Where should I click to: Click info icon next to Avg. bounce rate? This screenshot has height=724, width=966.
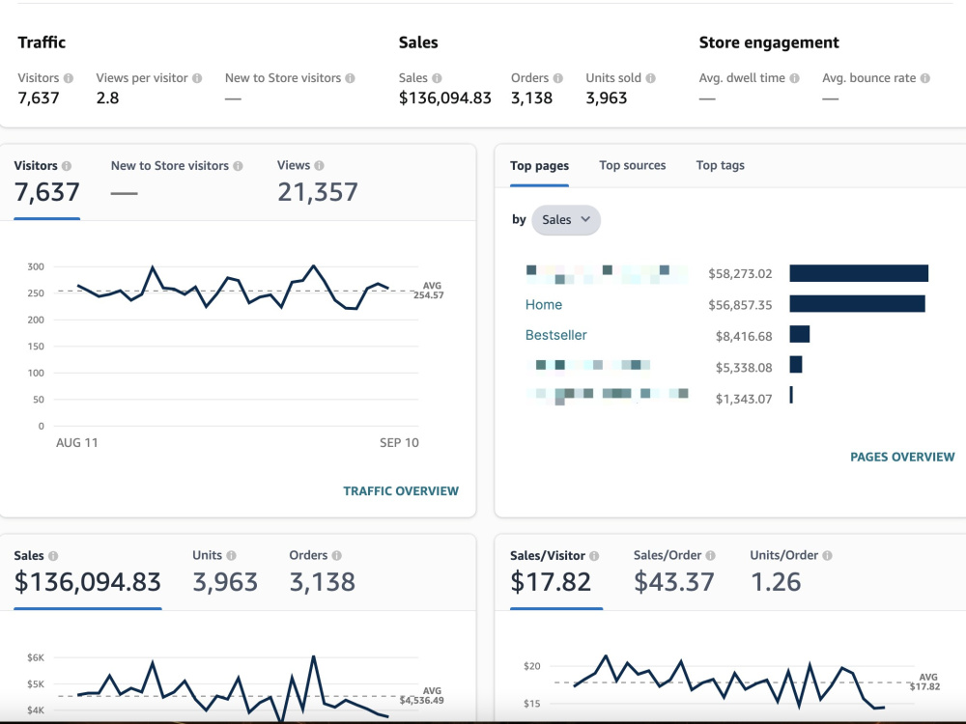click(x=925, y=78)
